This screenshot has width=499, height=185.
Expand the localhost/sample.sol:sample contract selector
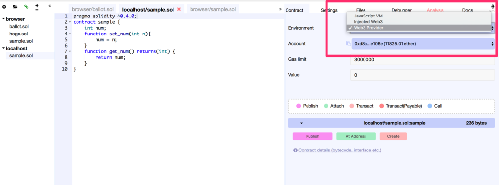391,123
